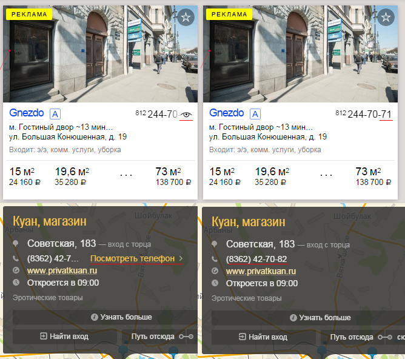The height and width of the screenshot is (359, 405).
Task: Click the star favorite icon on right card
Action: click(386, 18)
